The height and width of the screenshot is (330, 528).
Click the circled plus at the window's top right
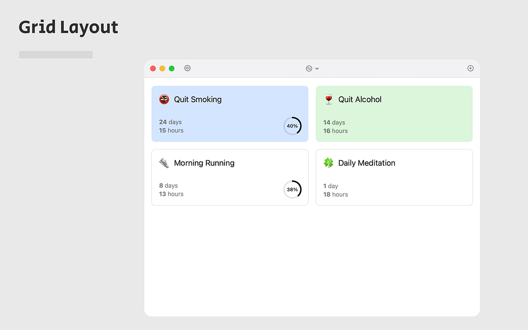pos(470,68)
